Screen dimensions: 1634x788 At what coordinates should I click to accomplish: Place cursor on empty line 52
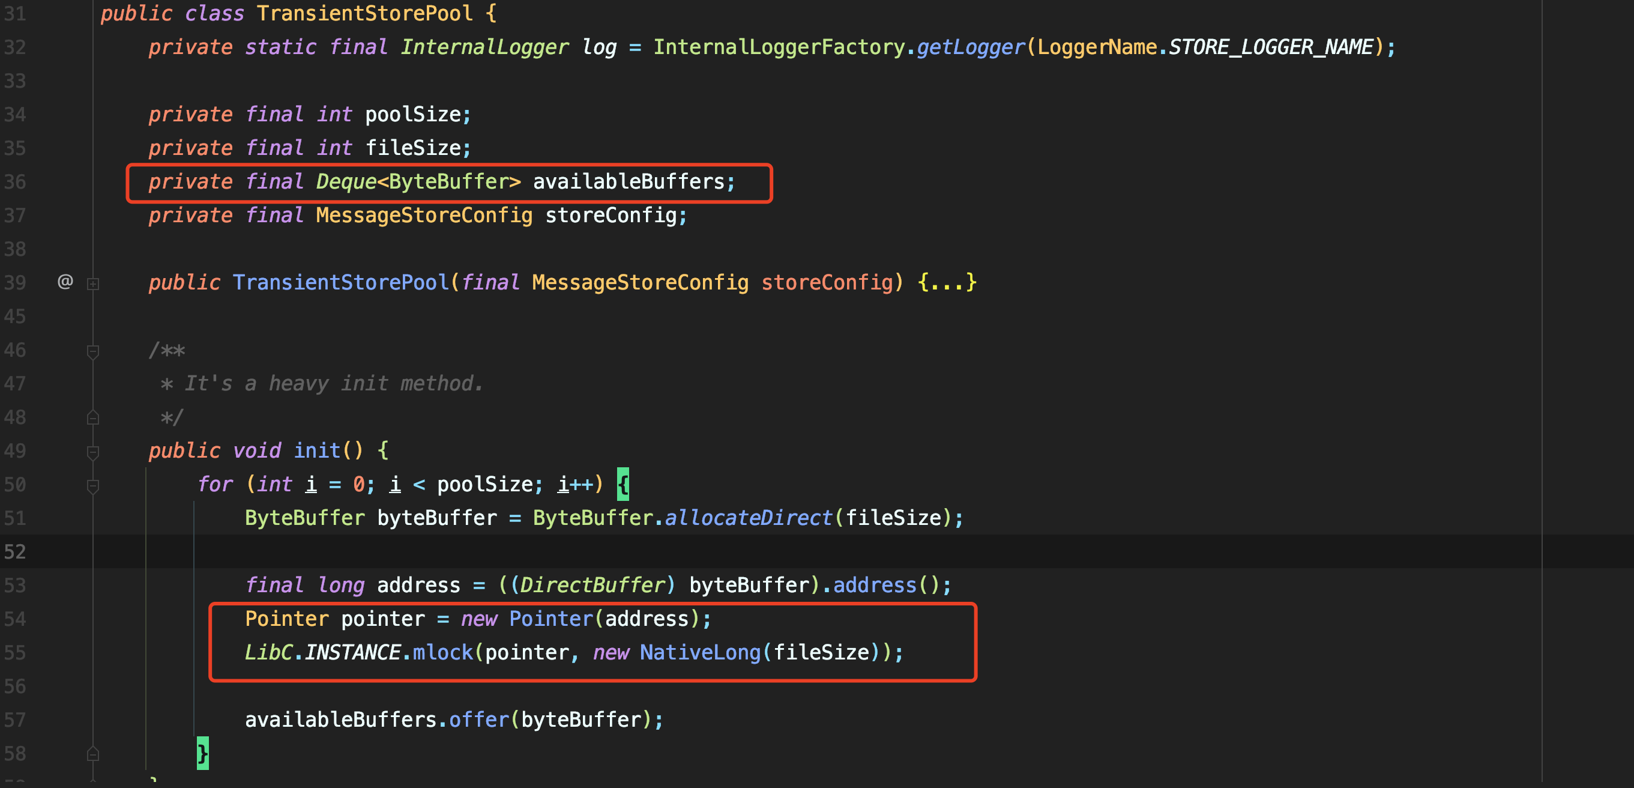[x=817, y=551]
